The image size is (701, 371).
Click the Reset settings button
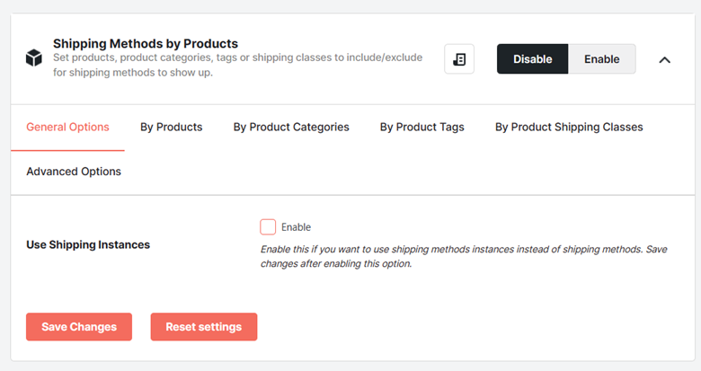pos(204,327)
